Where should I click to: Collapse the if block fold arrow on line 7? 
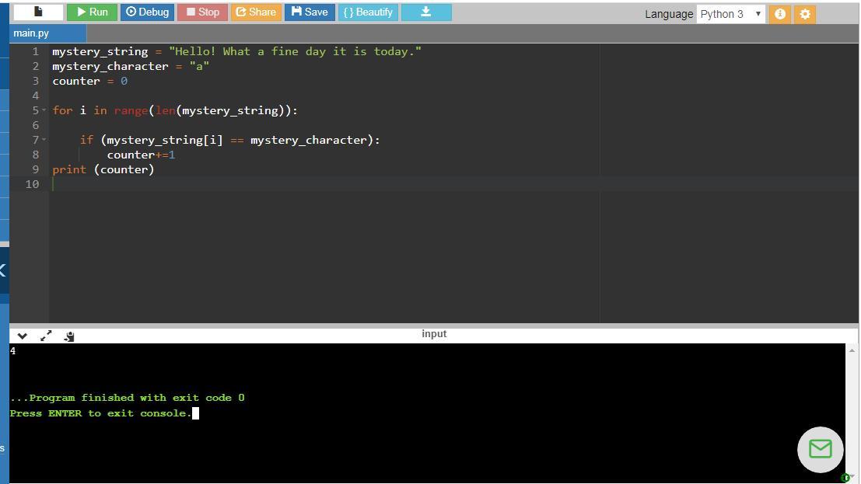tap(44, 140)
